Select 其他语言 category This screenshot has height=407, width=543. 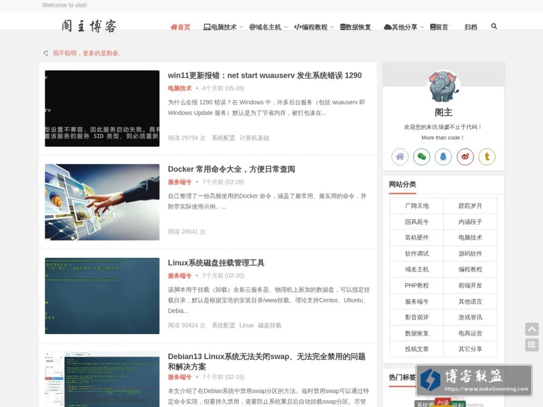(470, 302)
